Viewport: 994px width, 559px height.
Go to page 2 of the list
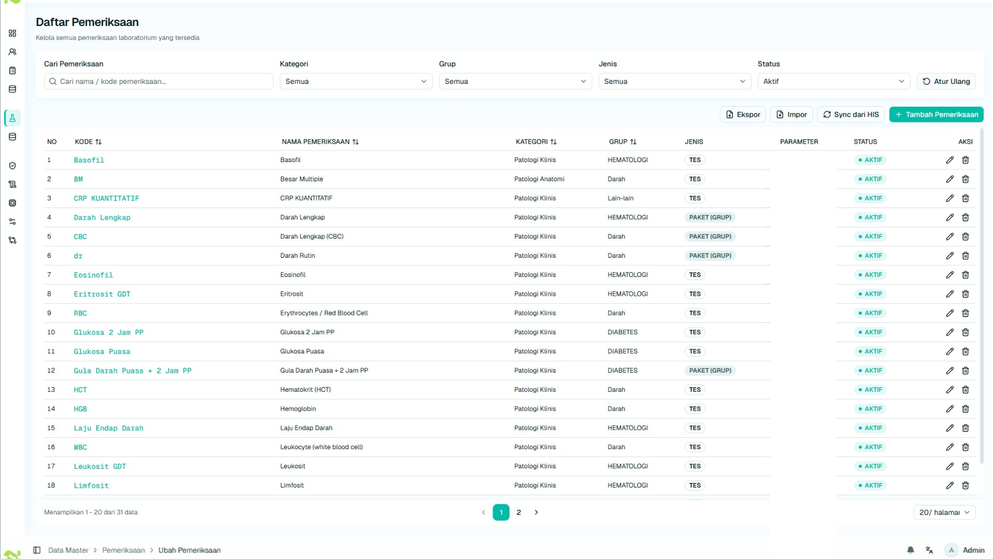point(519,512)
